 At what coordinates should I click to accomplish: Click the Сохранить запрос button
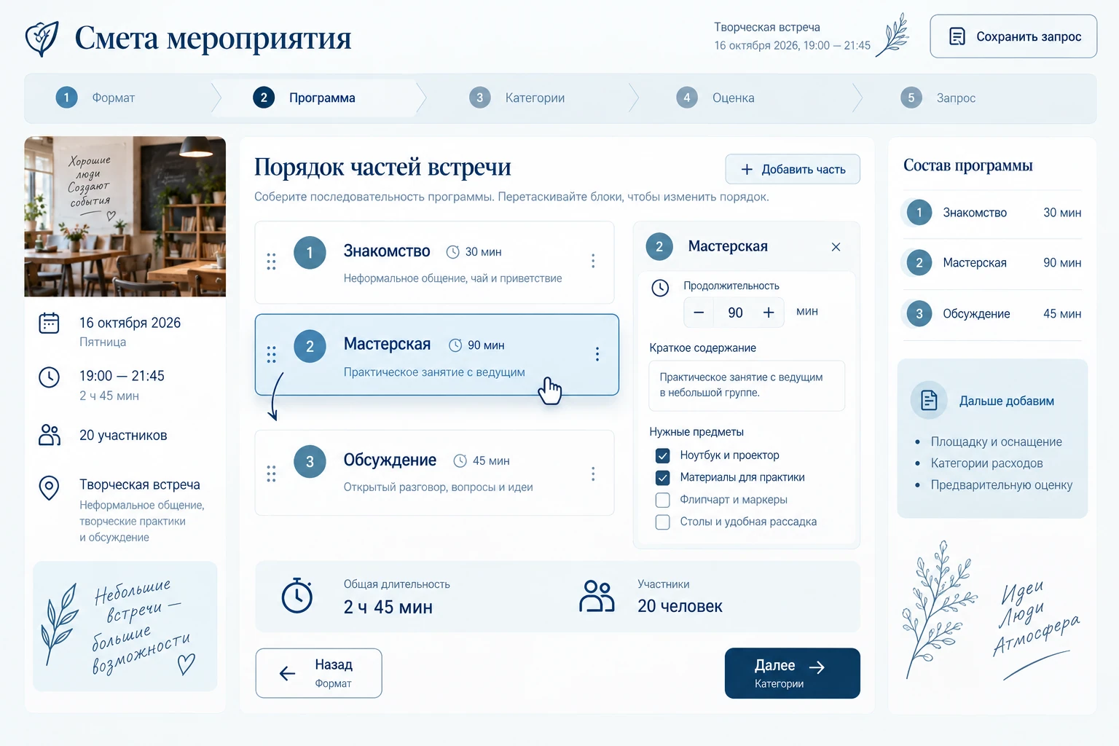pyautogui.click(x=1013, y=36)
